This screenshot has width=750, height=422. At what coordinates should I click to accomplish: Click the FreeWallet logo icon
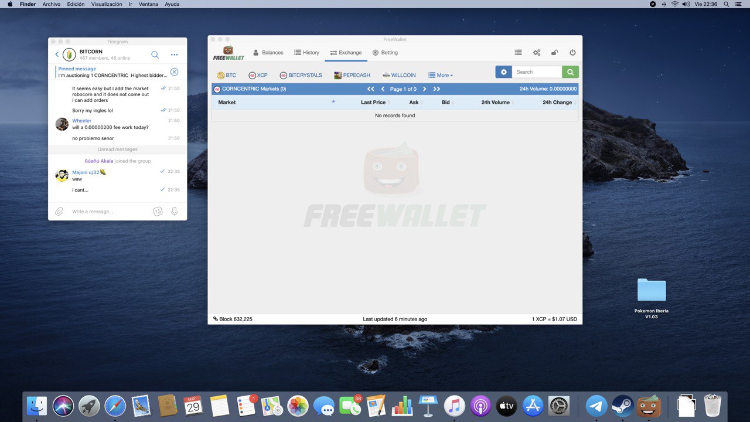coord(229,53)
